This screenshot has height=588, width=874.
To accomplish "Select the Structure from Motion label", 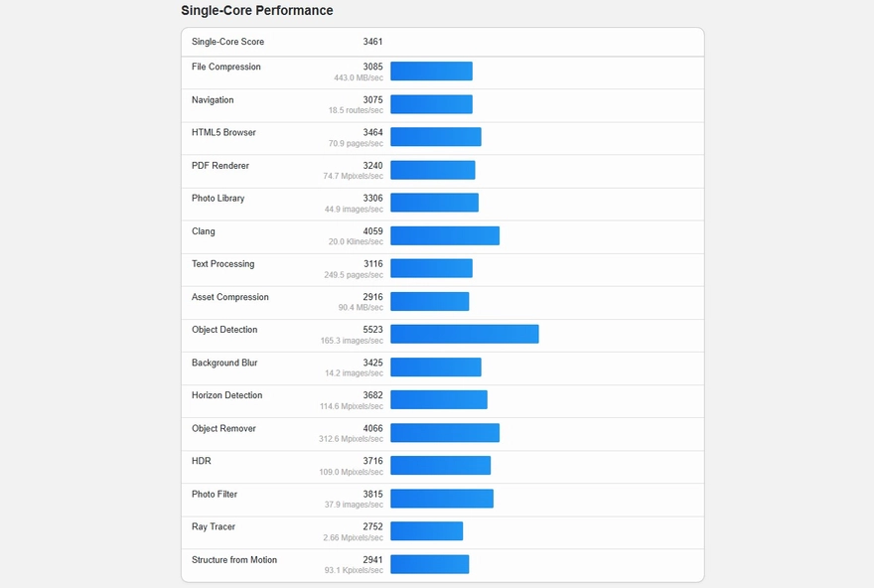I will point(234,560).
